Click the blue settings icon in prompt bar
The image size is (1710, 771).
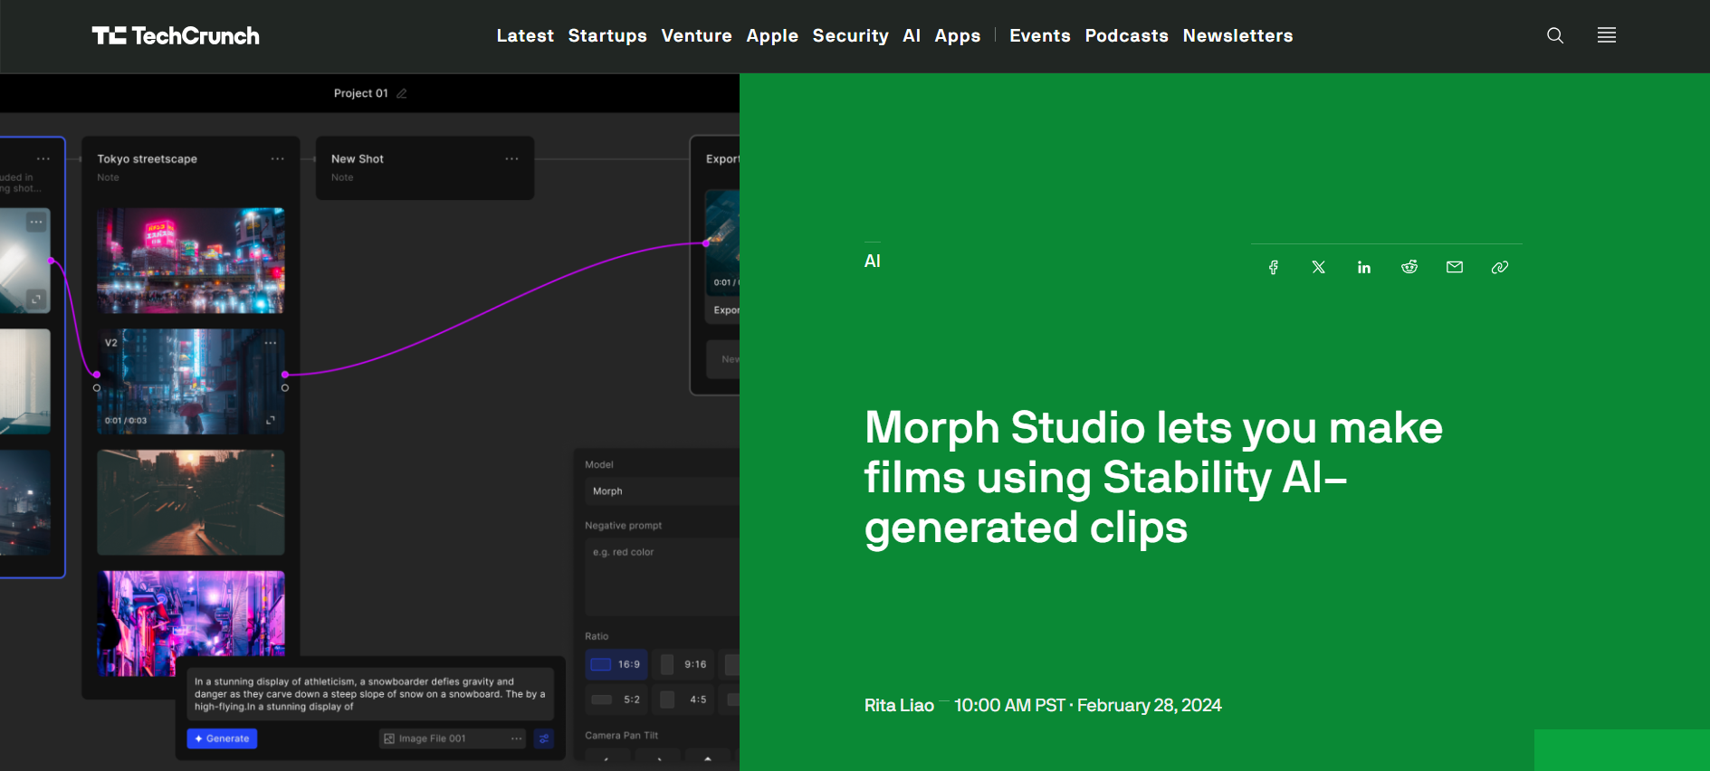(x=544, y=738)
